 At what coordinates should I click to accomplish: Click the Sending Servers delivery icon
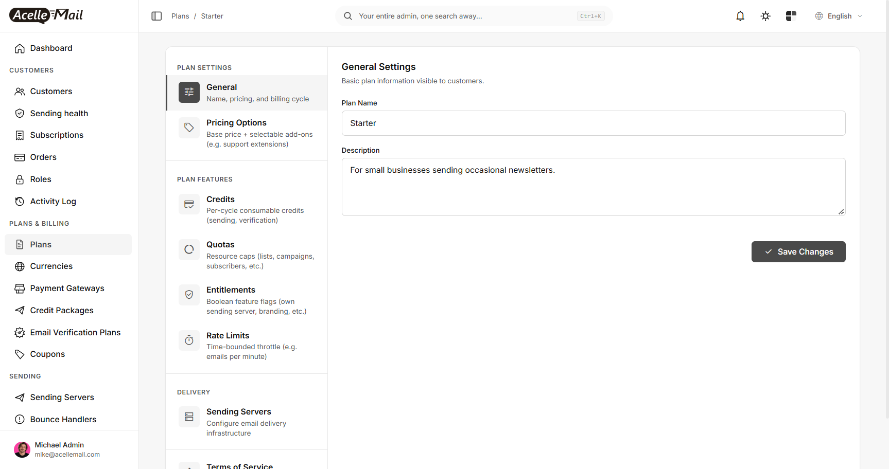[x=189, y=417]
